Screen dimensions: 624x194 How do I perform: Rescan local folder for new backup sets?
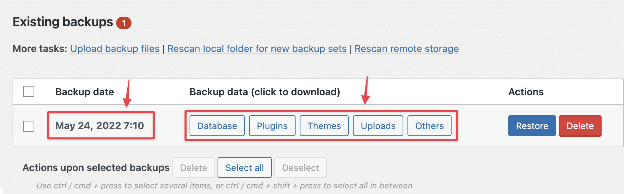coord(257,49)
